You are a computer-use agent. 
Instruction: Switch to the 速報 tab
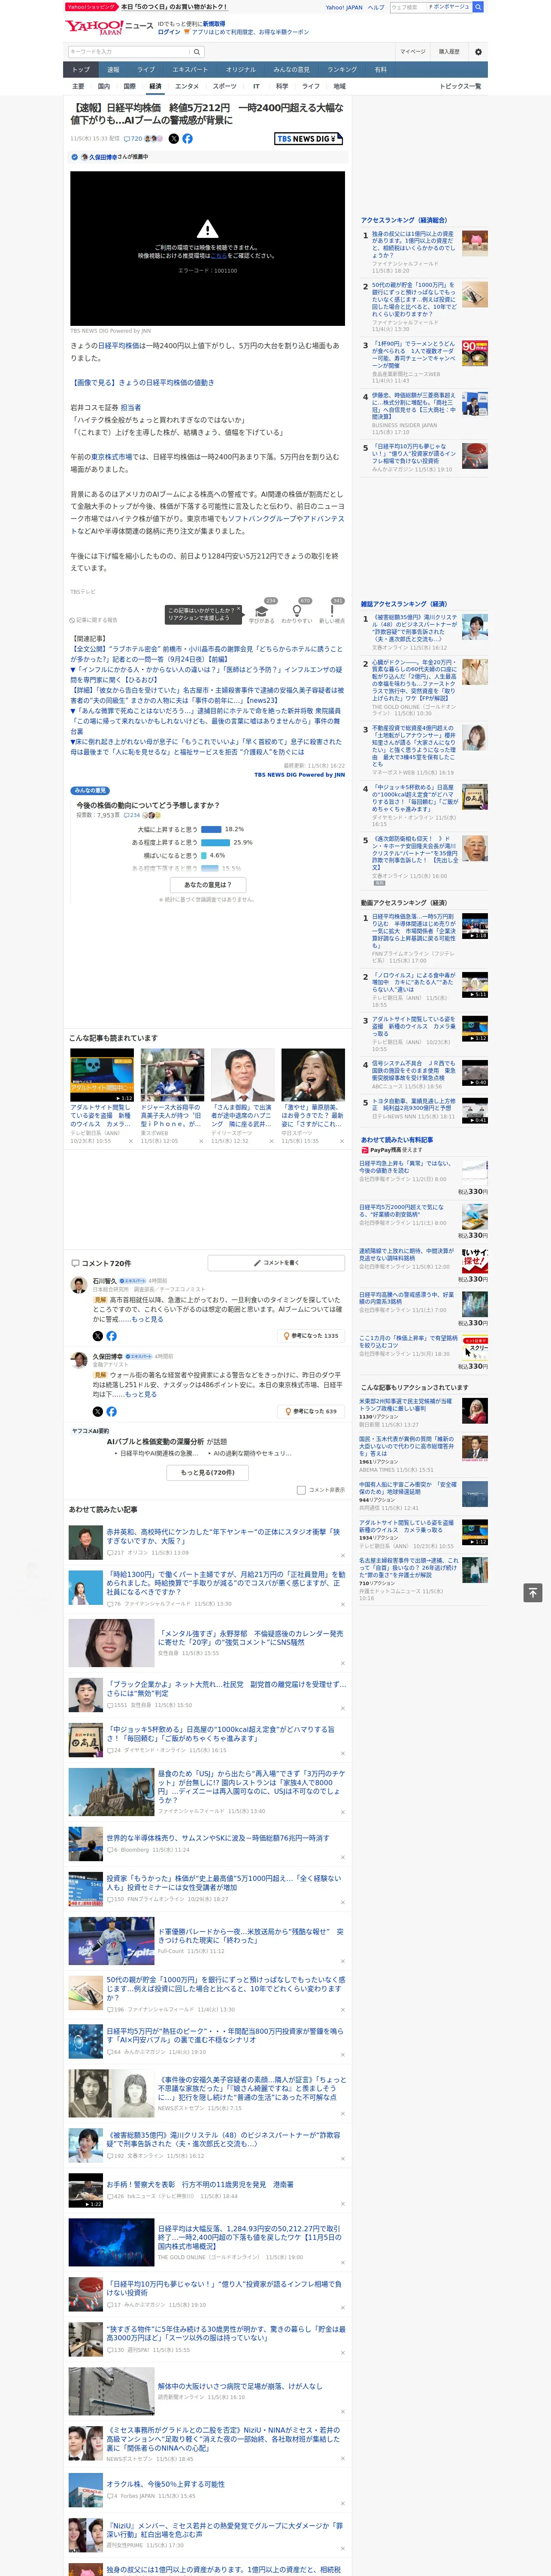(x=113, y=70)
